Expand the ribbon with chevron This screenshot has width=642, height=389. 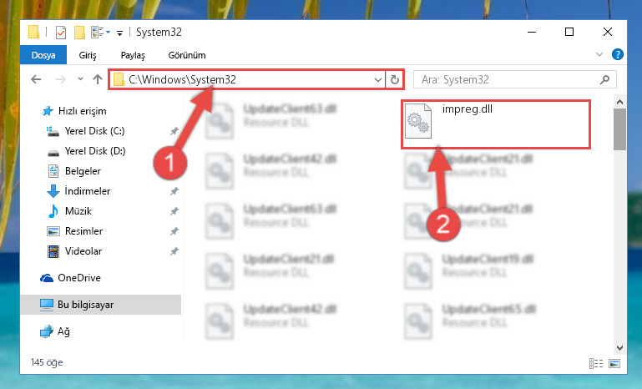[x=599, y=54]
